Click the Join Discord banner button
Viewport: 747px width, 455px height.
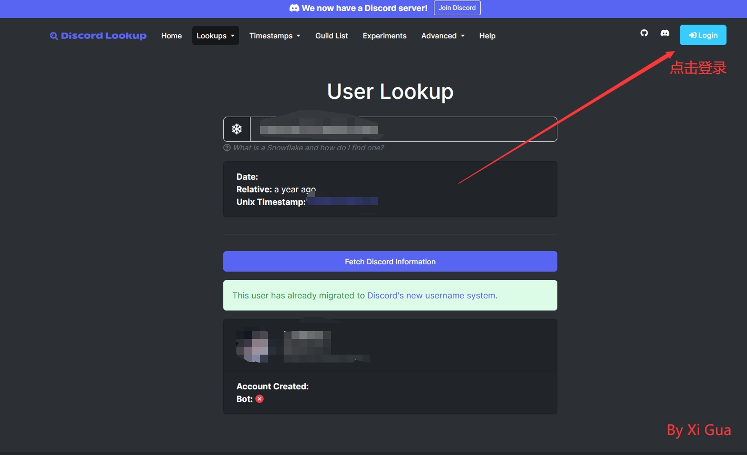pos(457,8)
